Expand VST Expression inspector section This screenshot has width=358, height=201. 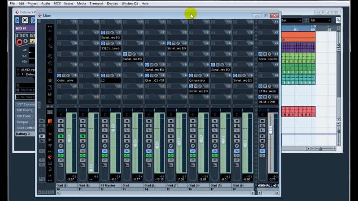coord(25,104)
